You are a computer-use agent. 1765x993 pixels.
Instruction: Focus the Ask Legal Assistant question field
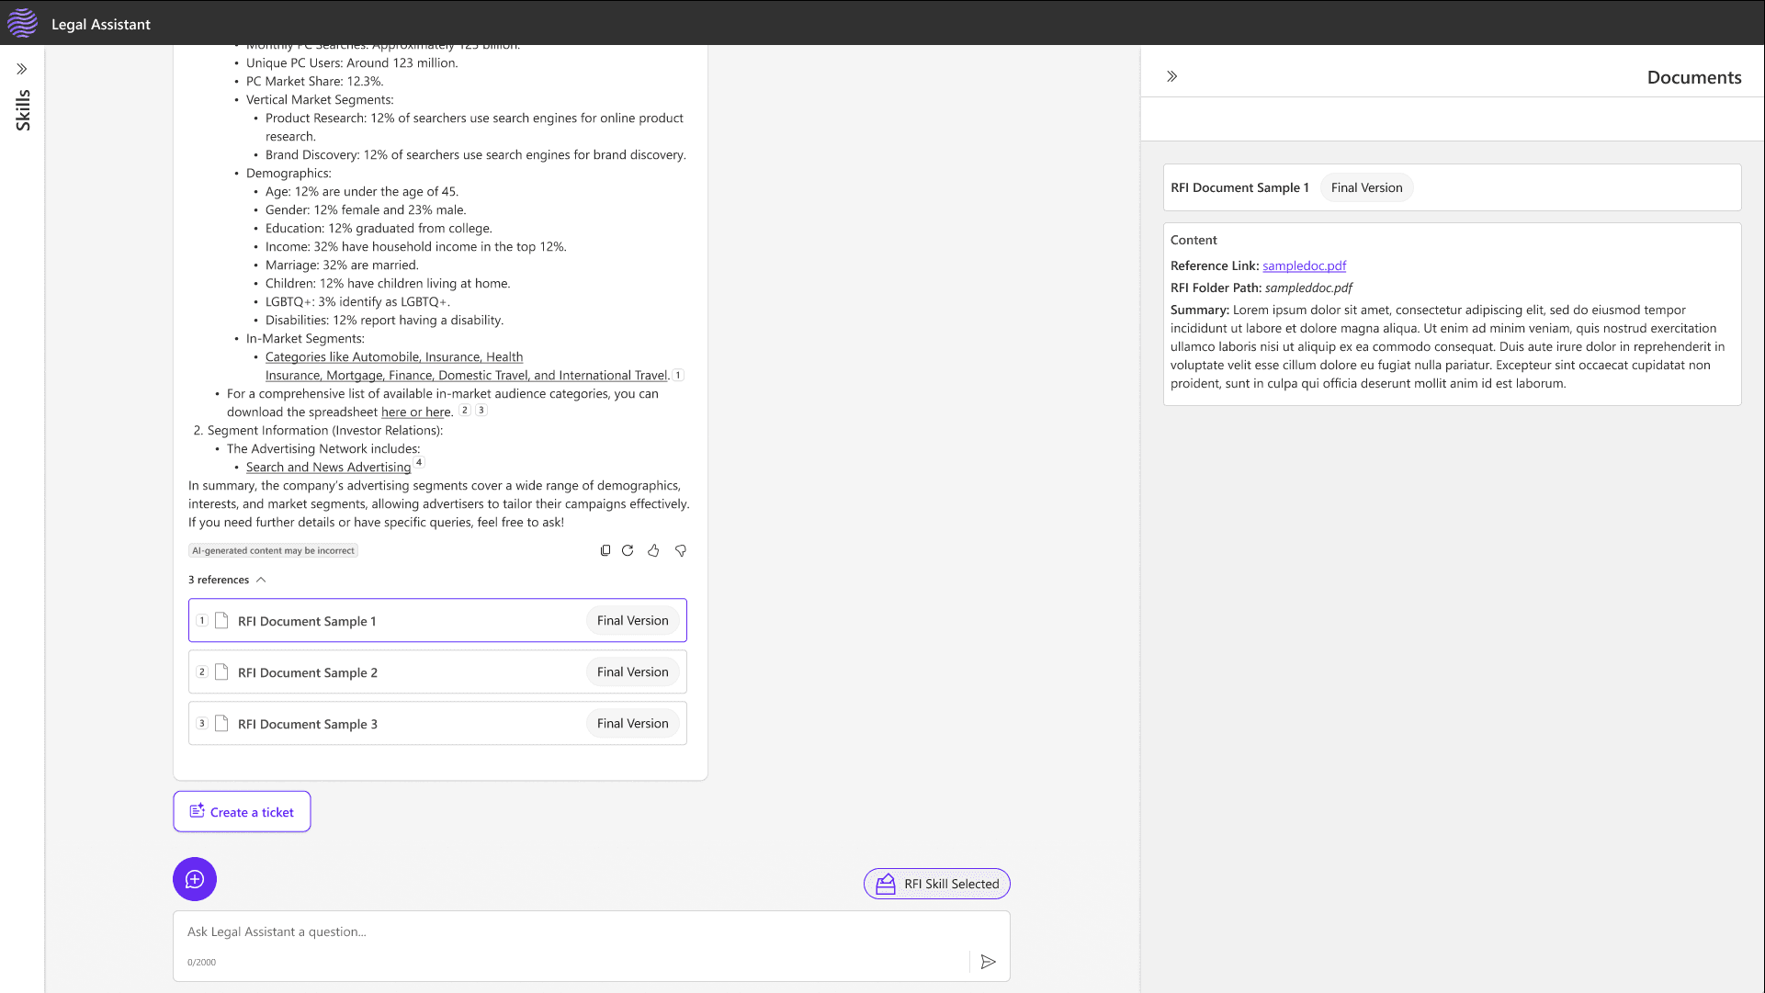pyautogui.click(x=570, y=932)
